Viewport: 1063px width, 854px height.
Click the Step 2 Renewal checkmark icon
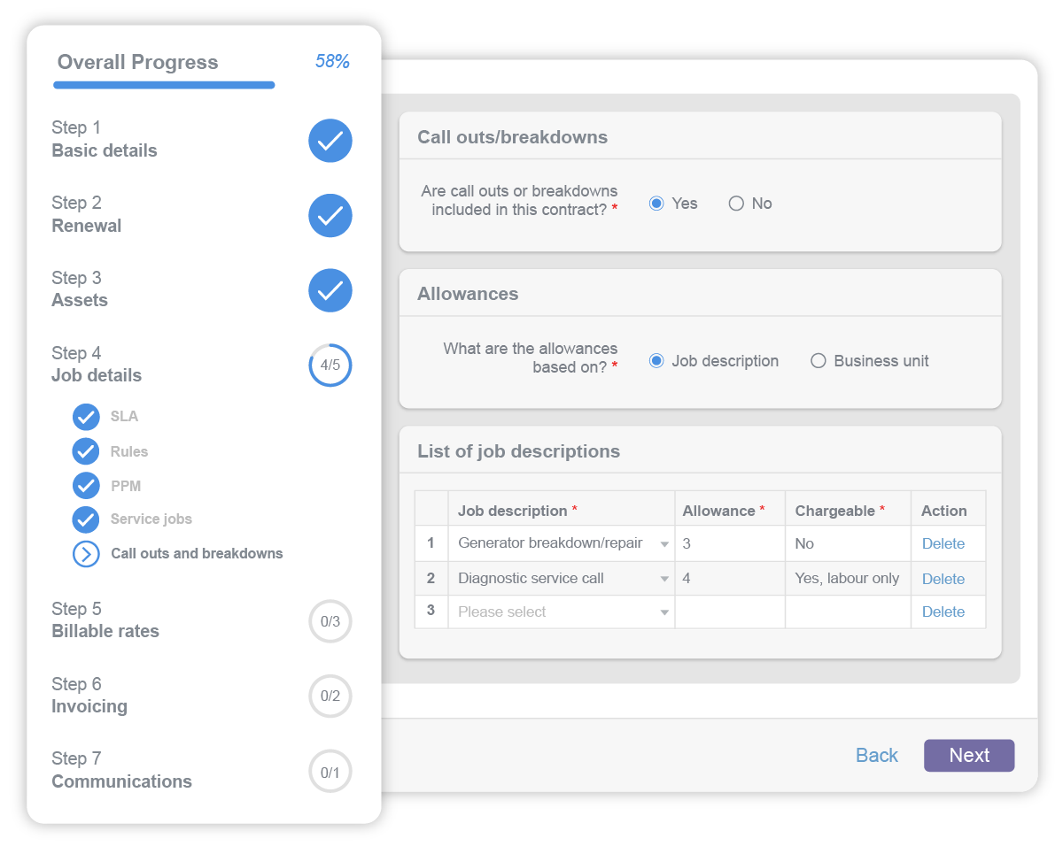pyautogui.click(x=330, y=216)
